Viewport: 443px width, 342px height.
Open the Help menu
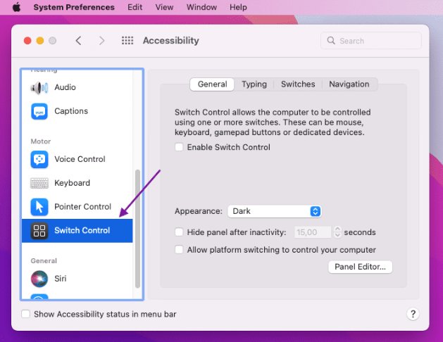[x=238, y=7]
